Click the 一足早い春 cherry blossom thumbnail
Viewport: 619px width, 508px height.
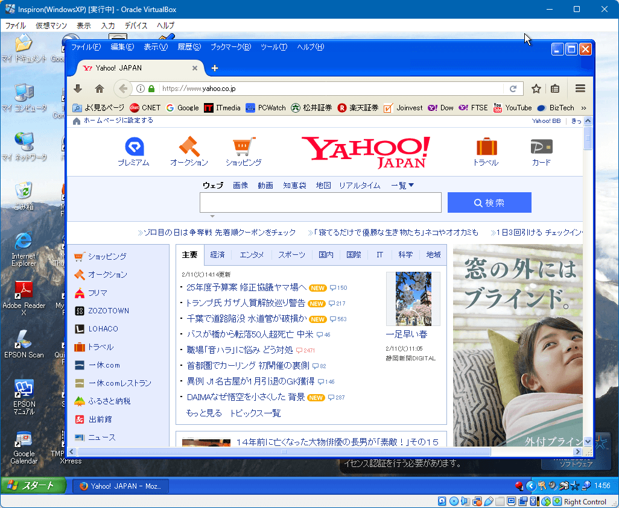(413, 299)
